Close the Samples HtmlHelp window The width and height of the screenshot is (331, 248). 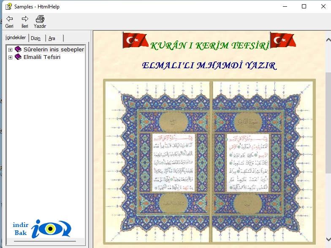click(323, 7)
